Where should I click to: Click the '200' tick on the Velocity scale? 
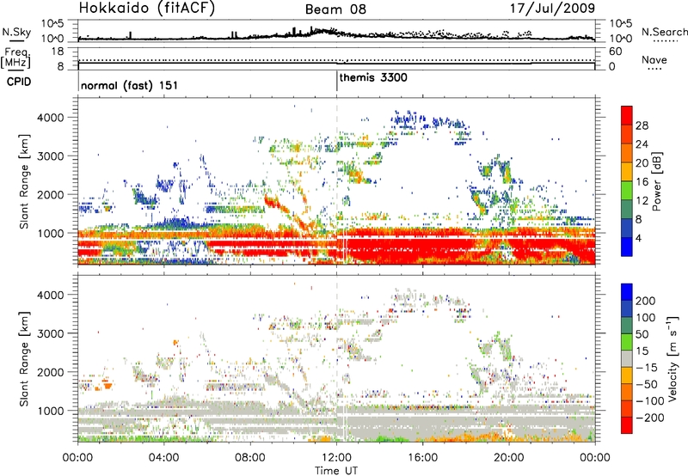coord(646,301)
